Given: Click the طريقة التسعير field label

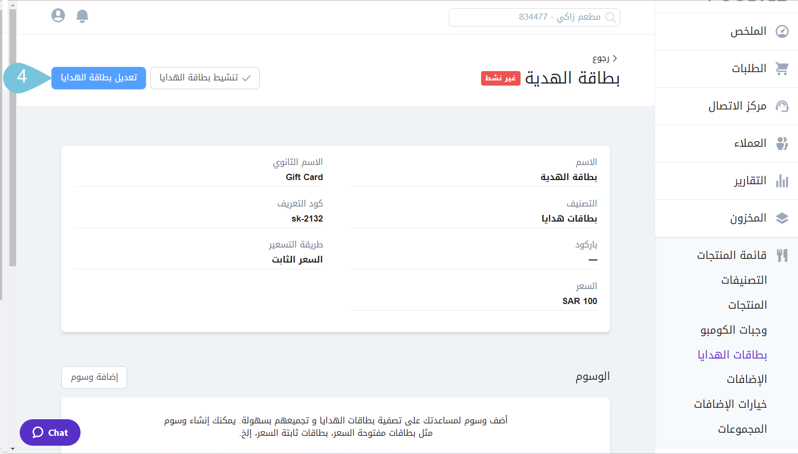Looking at the screenshot, I should [296, 244].
